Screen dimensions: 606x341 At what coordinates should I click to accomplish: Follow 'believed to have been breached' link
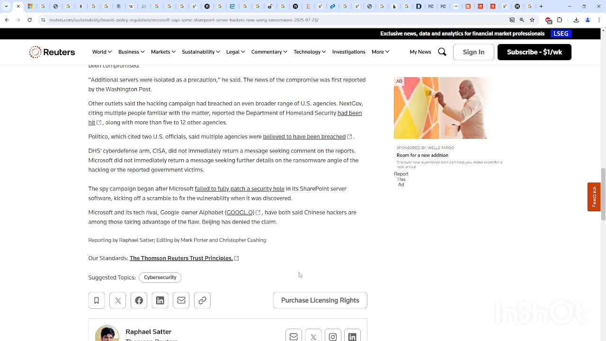coord(304,137)
